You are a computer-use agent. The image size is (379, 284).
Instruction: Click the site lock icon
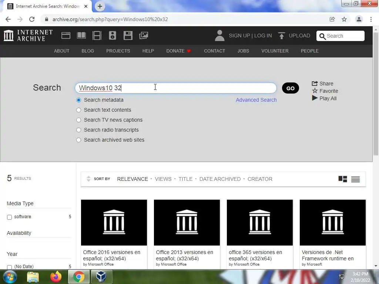tap(46, 19)
